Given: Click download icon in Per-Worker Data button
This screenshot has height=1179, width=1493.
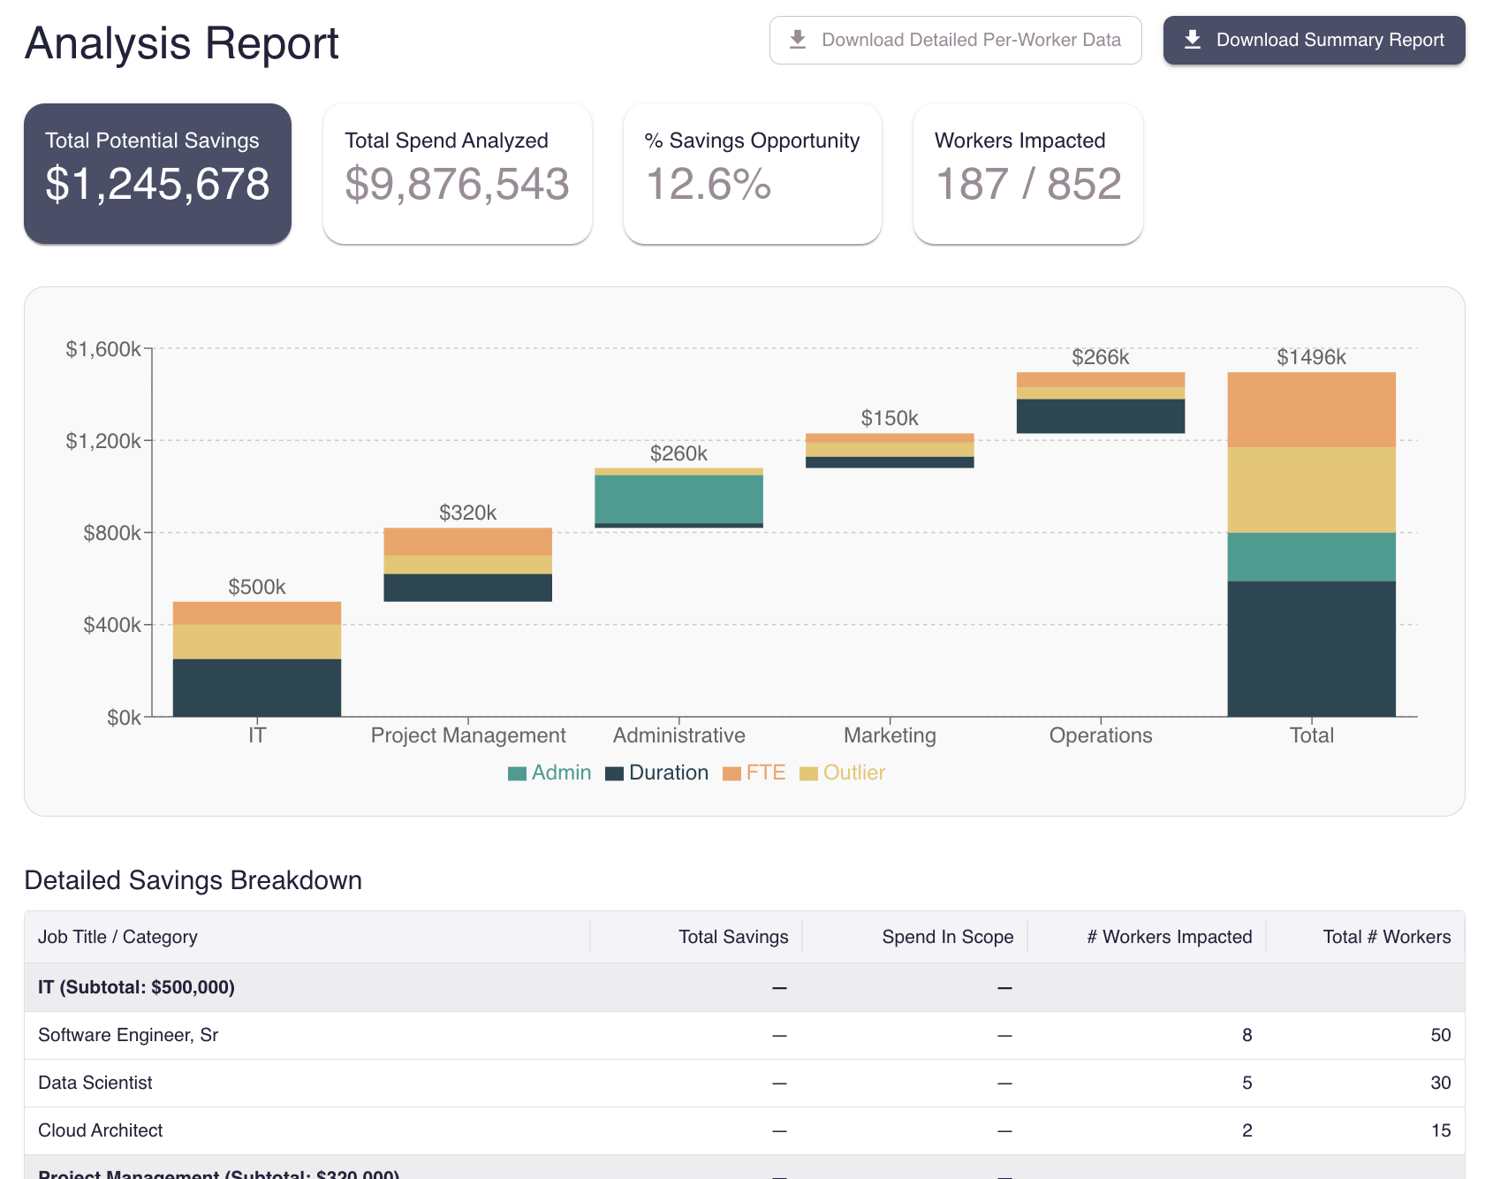Looking at the screenshot, I should point(798,40).
